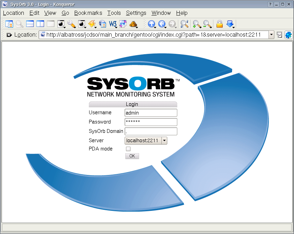Open the Bookmarks menu

point(88,13)
